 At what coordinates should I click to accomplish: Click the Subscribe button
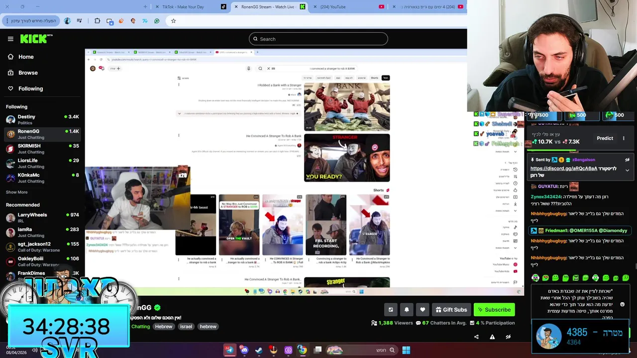(x=494, y=310)
